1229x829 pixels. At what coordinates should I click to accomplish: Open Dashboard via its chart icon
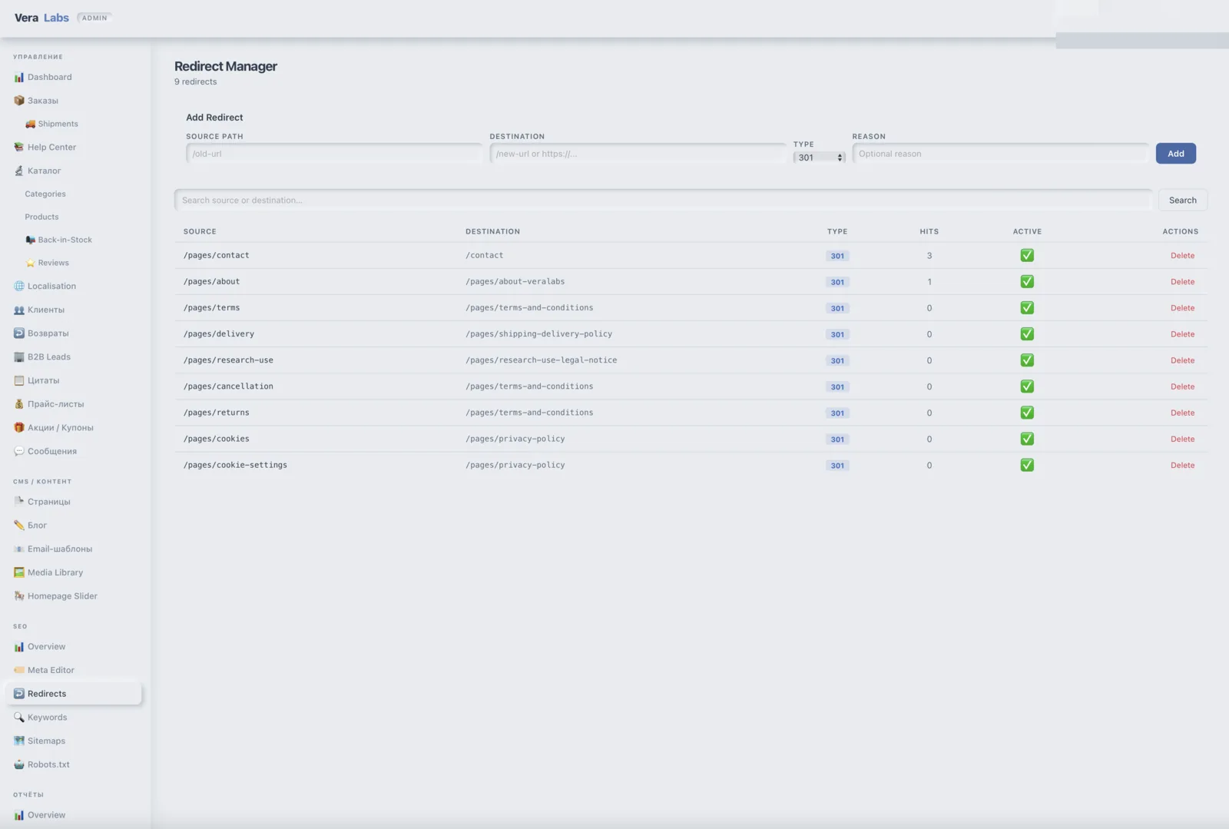19,77
